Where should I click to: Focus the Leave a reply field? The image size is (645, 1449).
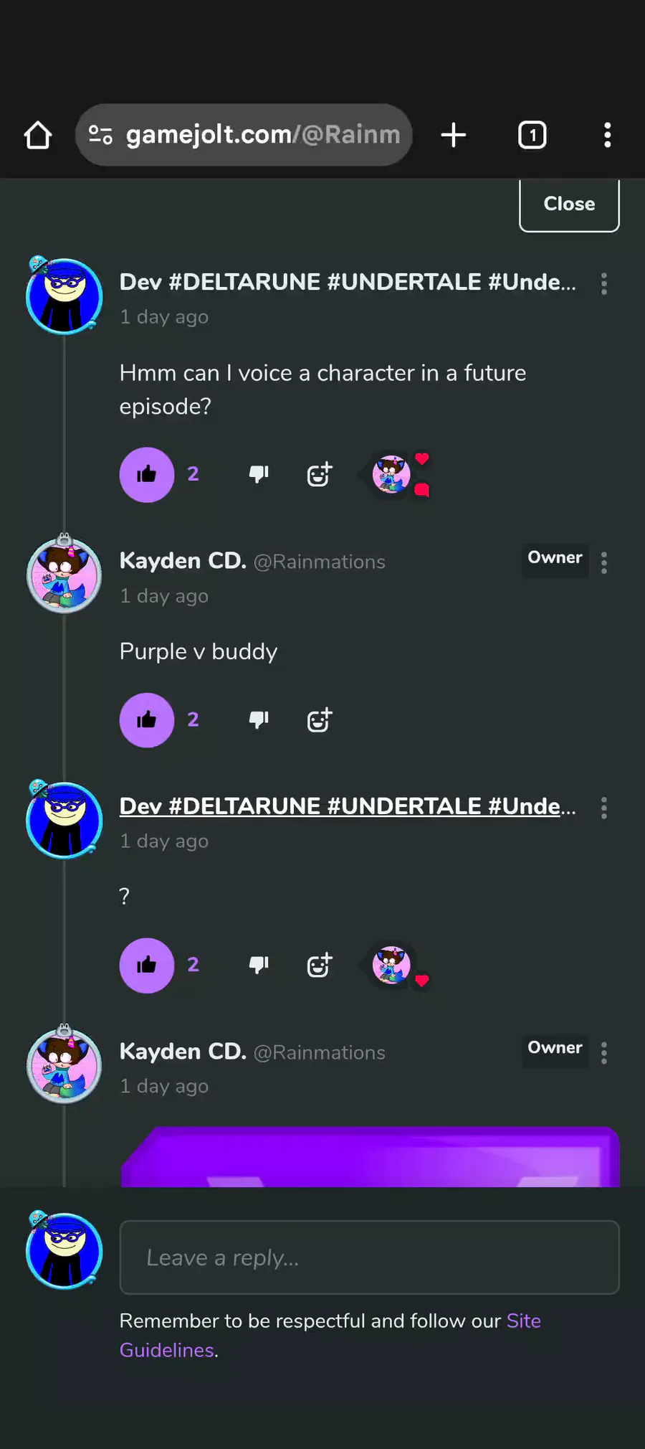(369, 1257)
